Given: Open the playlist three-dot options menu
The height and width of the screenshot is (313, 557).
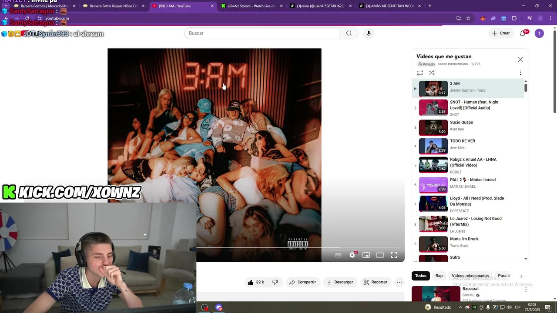Looking at the screenshot, I should click(x=520, y=73).
